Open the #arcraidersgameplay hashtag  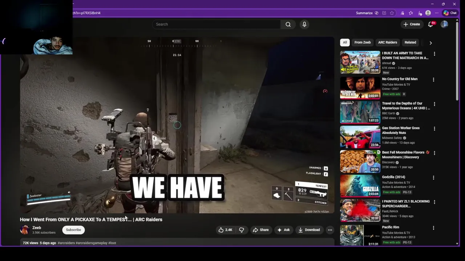[x=92, y=243]
